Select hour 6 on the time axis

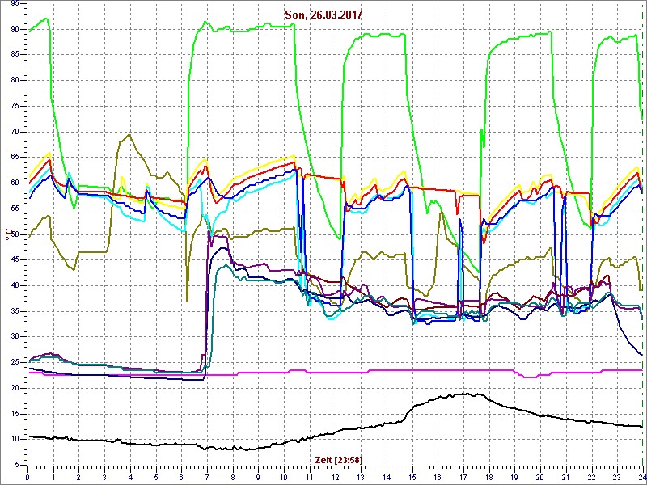tap(181, 477)
